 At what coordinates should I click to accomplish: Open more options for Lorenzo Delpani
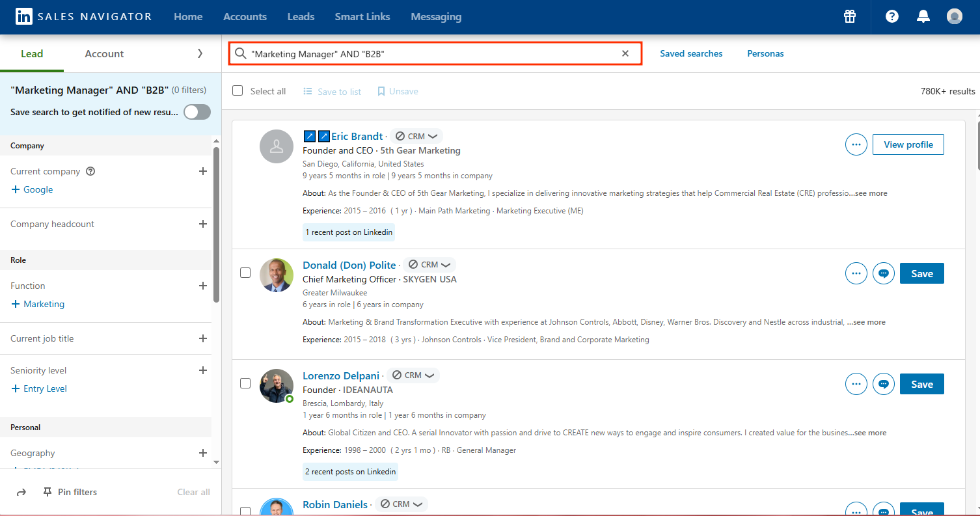pyautogui.click(x=856, y=385)
